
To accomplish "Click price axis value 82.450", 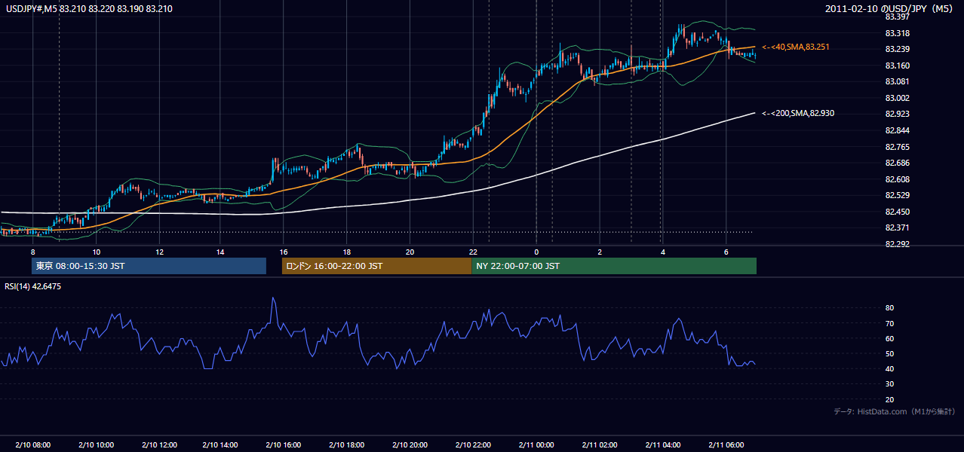I will [897, 212].
